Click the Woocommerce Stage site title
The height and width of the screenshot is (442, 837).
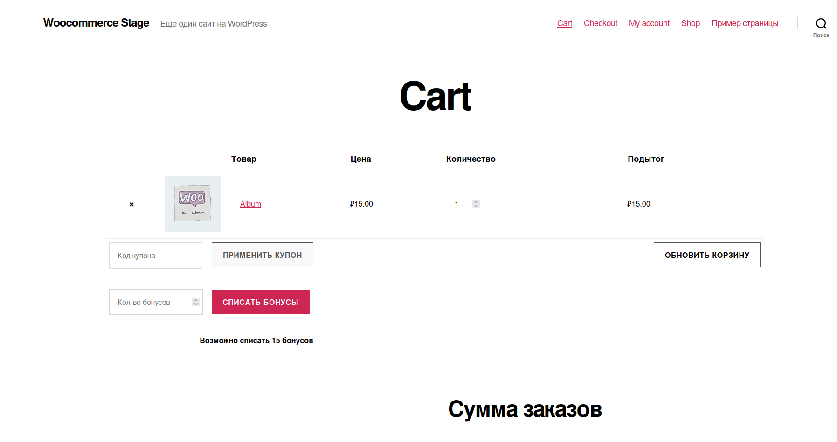pyautogui.click(x=96, y=23)
